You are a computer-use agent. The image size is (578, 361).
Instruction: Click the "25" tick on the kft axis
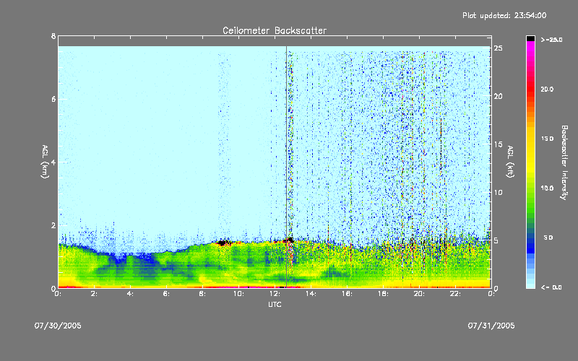point(499,48)
